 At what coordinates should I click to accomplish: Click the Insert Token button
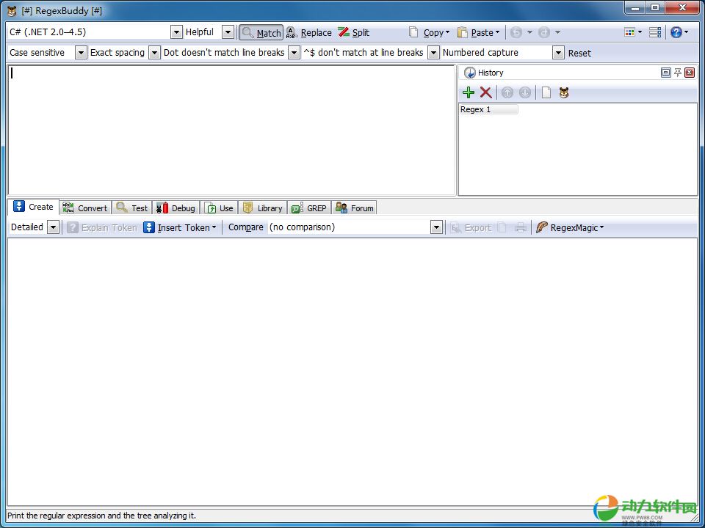click(180, 227)
